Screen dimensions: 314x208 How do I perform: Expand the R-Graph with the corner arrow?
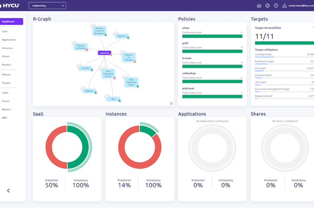click(171, 103)
